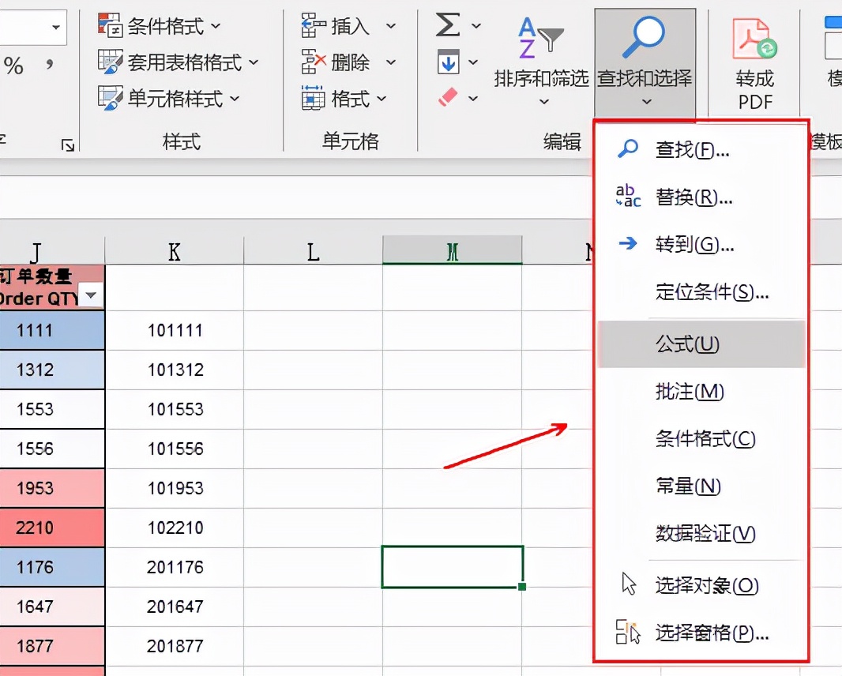The image size is (842, 676).
Task: Click cell containing 201647
Action: click(175, 607)
